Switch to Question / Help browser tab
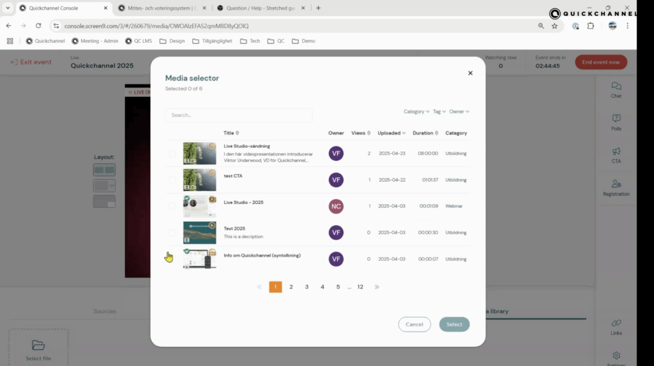 pyautogui.click(x=261, y=8)
